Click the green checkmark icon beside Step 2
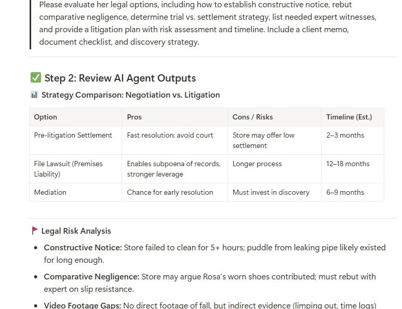 (35, 78)
